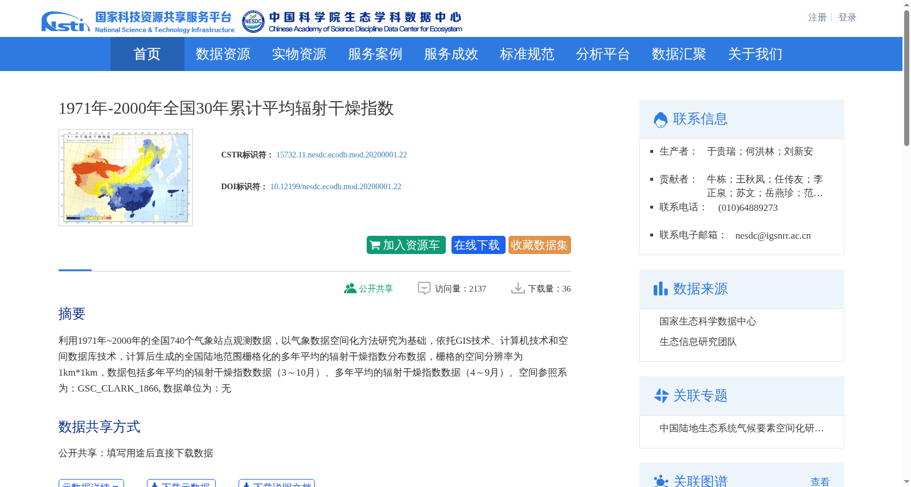The image size is (911, 487).
Task: Open the 首页 home tab
Action: tap(147, 54)
